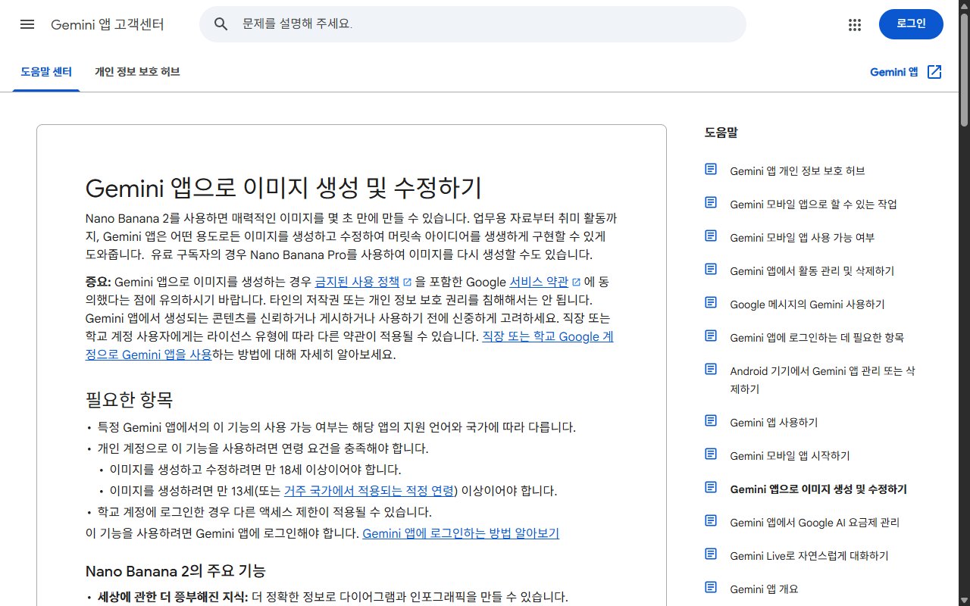Open the 금지된 사용 정책 link
970x606 pixels.
tap(357, 282)
